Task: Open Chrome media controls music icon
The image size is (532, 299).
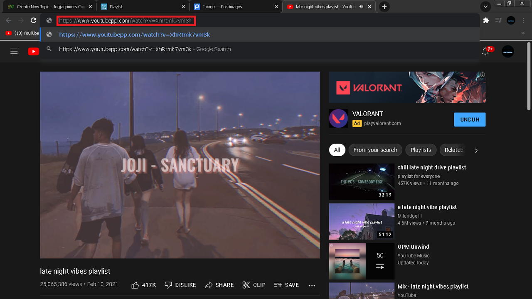Action: pos(499,20)
